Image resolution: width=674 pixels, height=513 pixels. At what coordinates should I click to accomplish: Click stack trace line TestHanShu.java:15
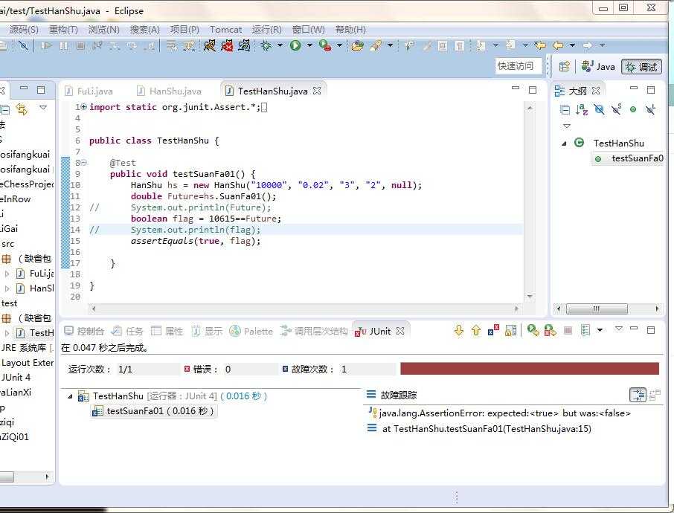click(479, 429)
